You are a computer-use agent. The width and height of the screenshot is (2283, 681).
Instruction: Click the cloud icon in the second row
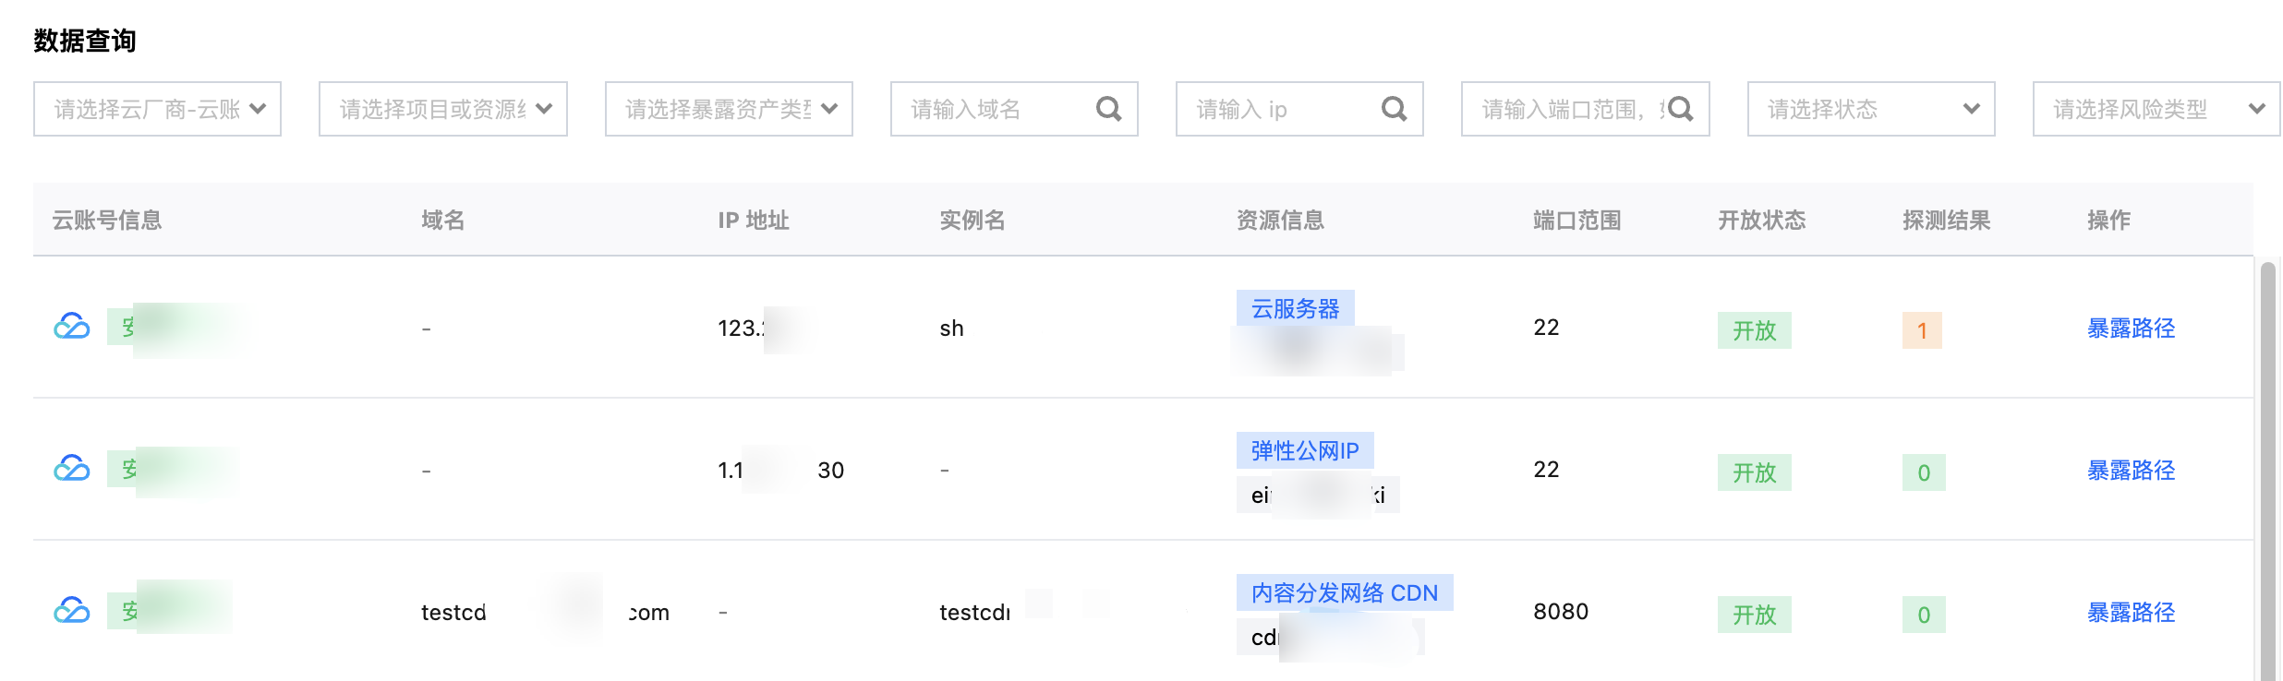click(x=72, y=469)
